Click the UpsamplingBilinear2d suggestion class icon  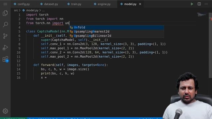click(x=71, y=36)
